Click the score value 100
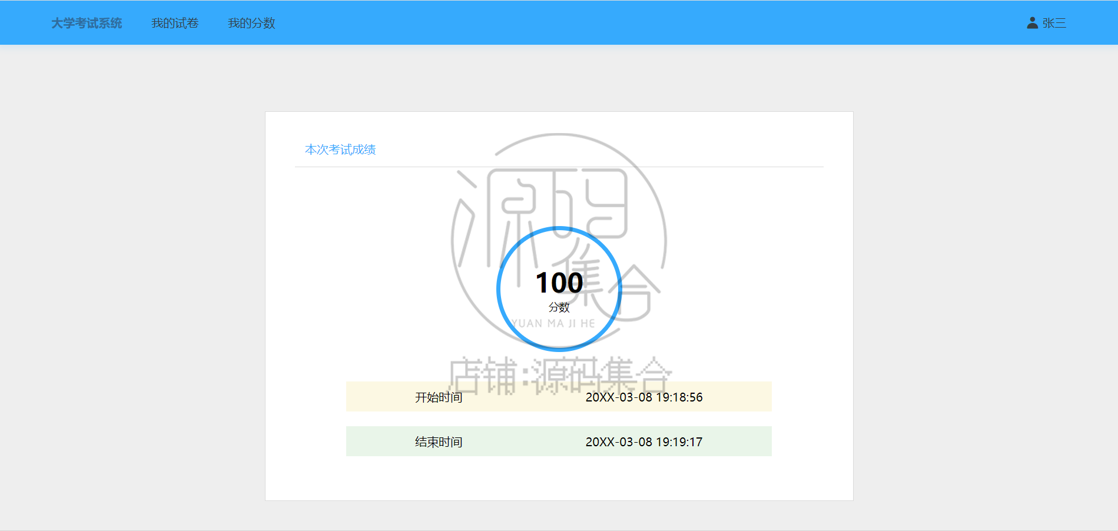The width and height of the screenshot is (1118, 531). point(559,283)
